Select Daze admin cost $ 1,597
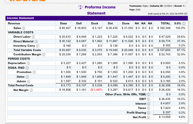This screenshot has width=193, height=124. [66, 81]
